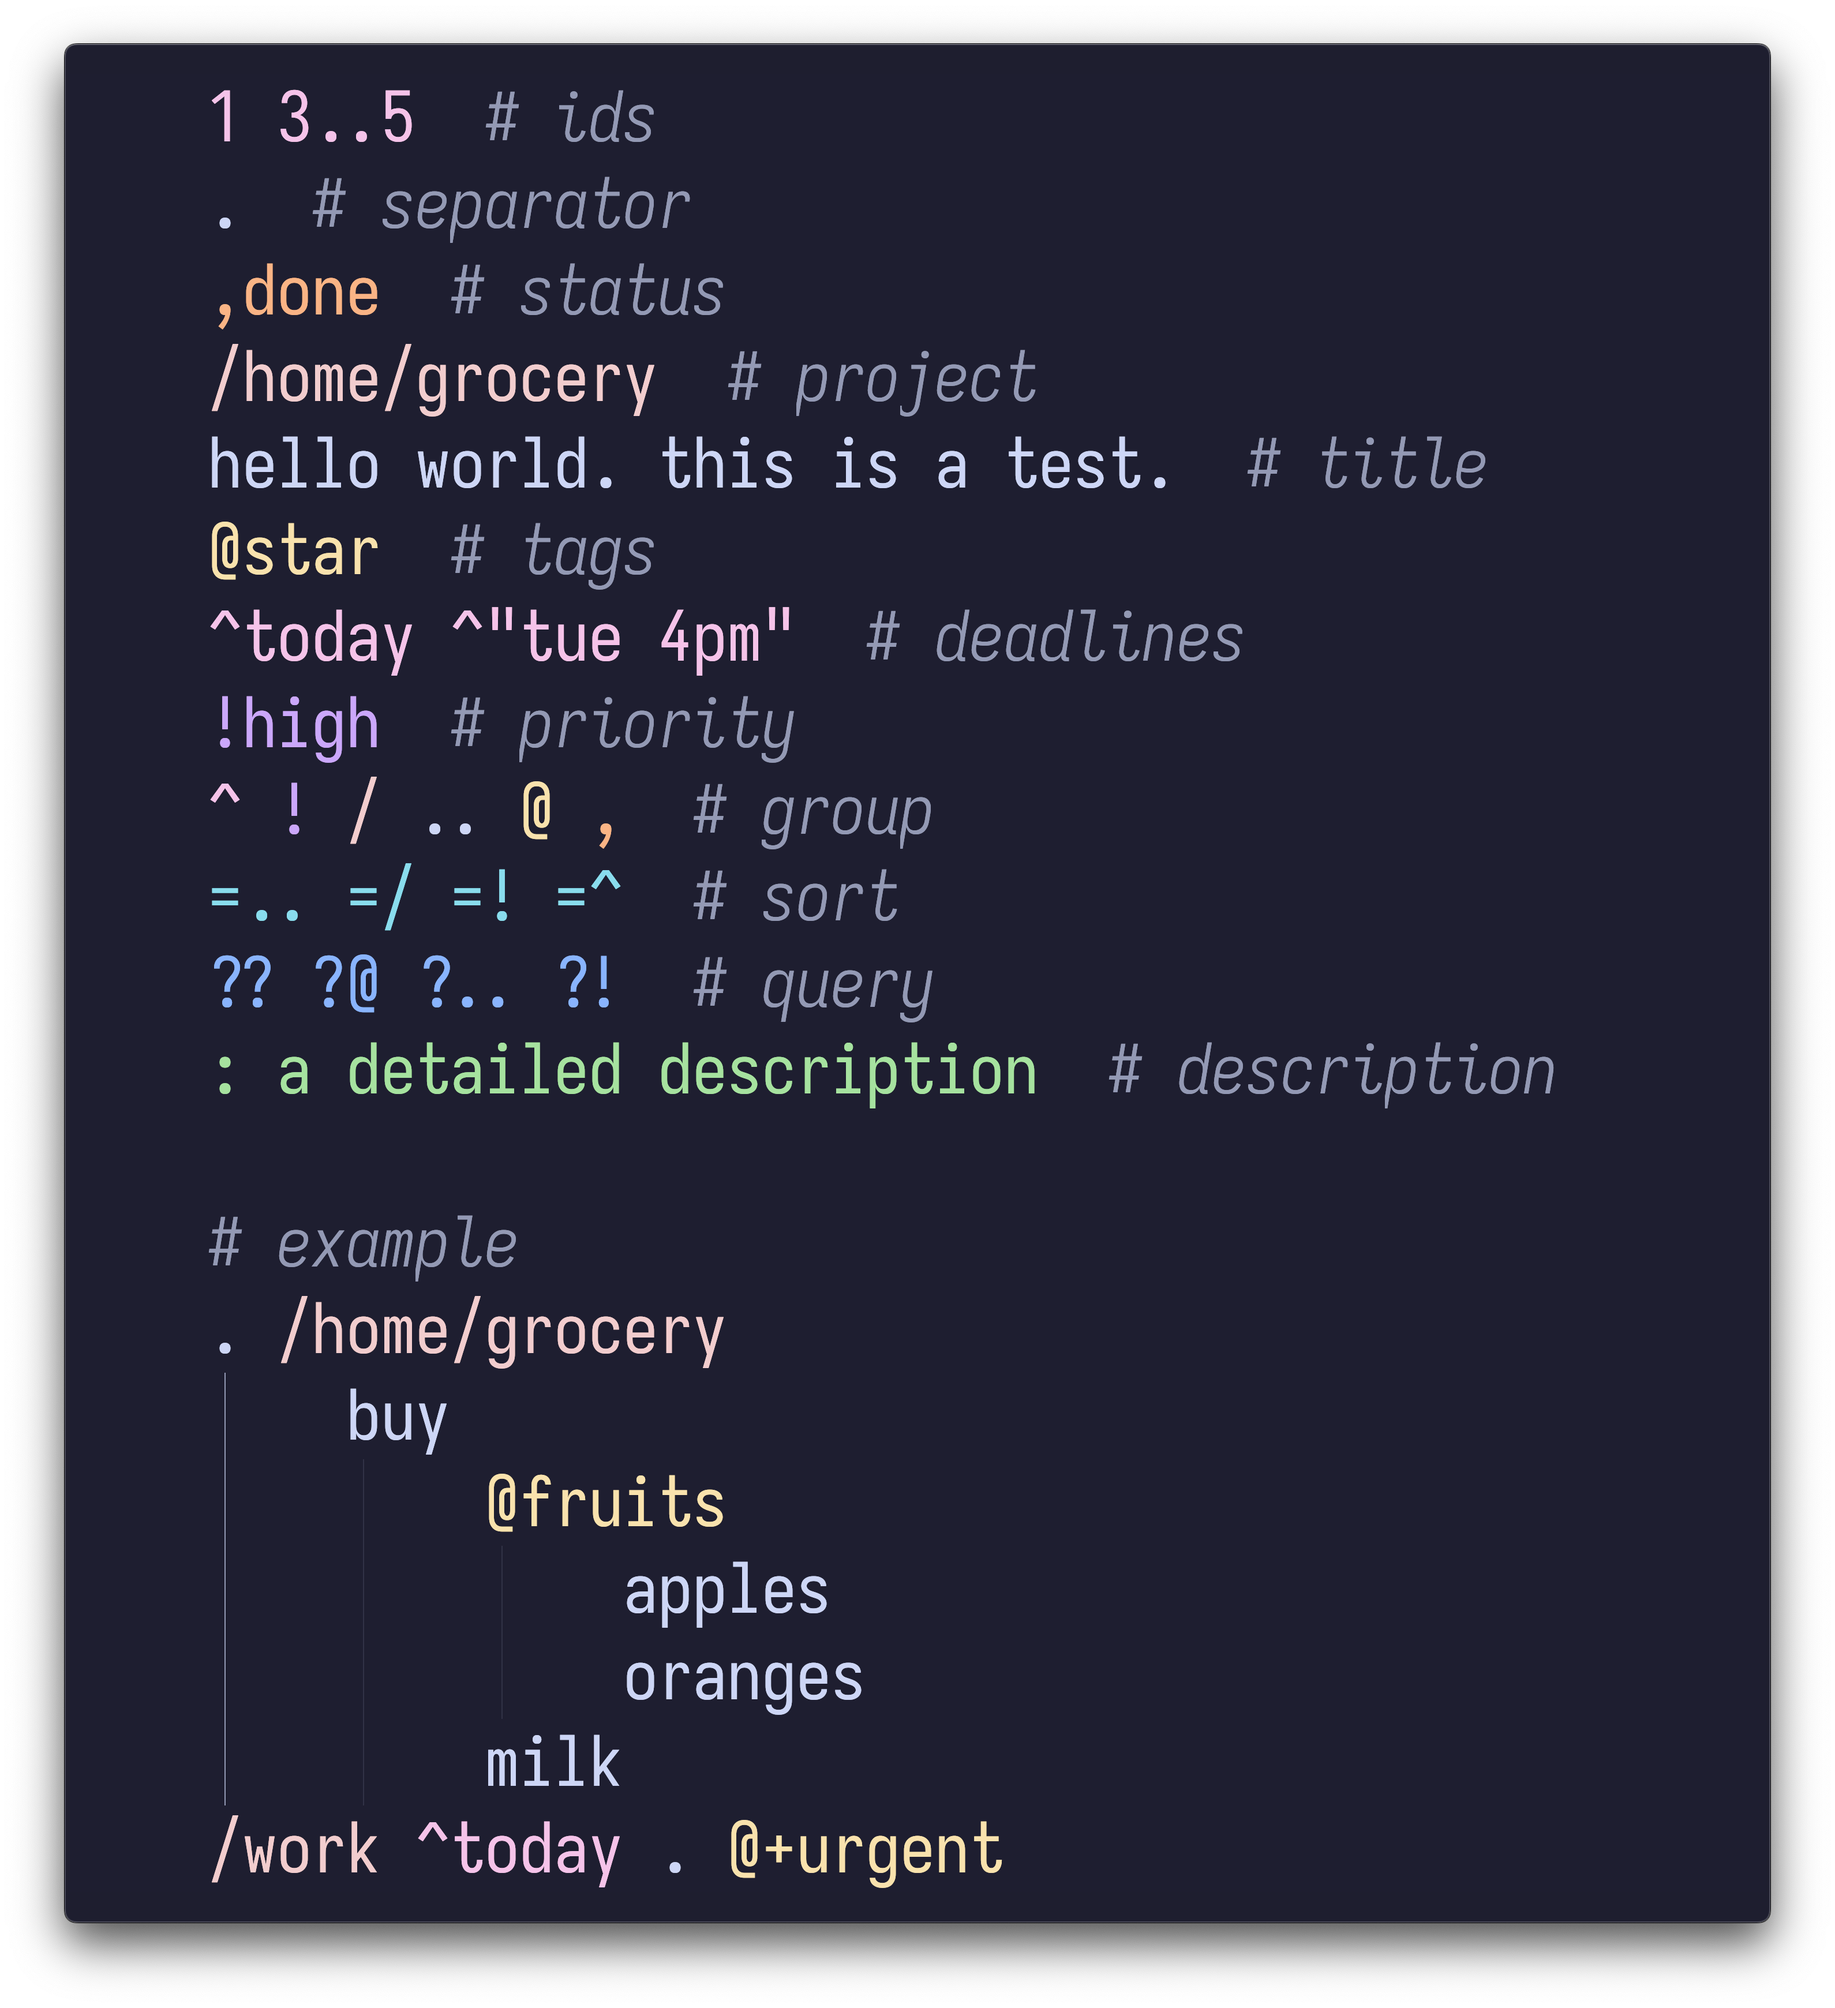1835x2008 pixels.
Task: Click the ",done" status token
Action: click(296, 295)
